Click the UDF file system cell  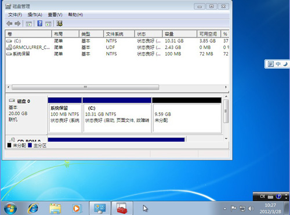point(110,47)
